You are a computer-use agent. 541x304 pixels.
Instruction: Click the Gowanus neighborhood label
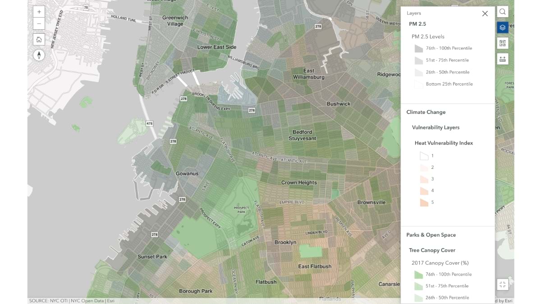(187, 173)
